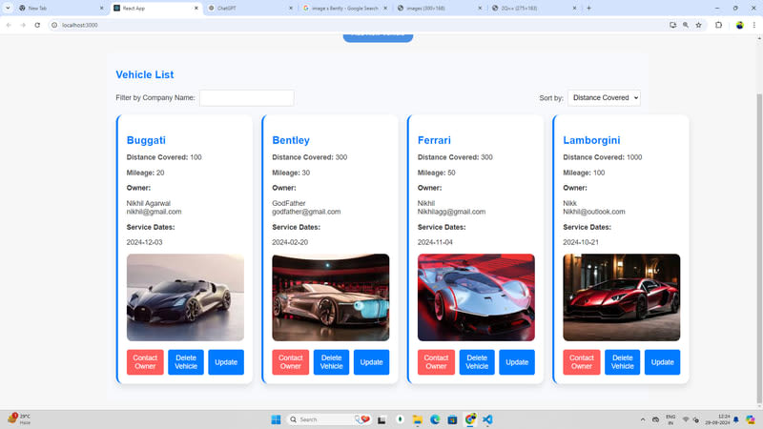Open Chrome three-dot menu
The height and width of the screenshot is (429, 763).
coord(754,25)
